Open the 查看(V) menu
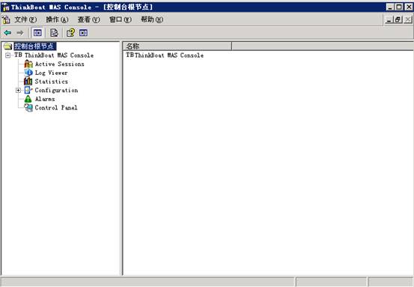 [88, 19]
